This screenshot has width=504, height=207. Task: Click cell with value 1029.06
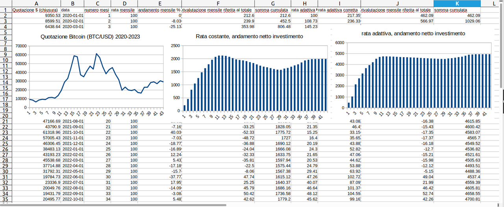tap(457, 21)
